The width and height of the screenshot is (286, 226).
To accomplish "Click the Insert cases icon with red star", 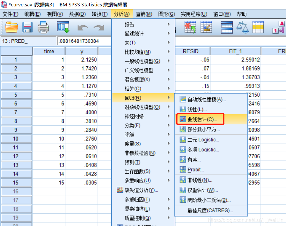I will click(190, 27).
